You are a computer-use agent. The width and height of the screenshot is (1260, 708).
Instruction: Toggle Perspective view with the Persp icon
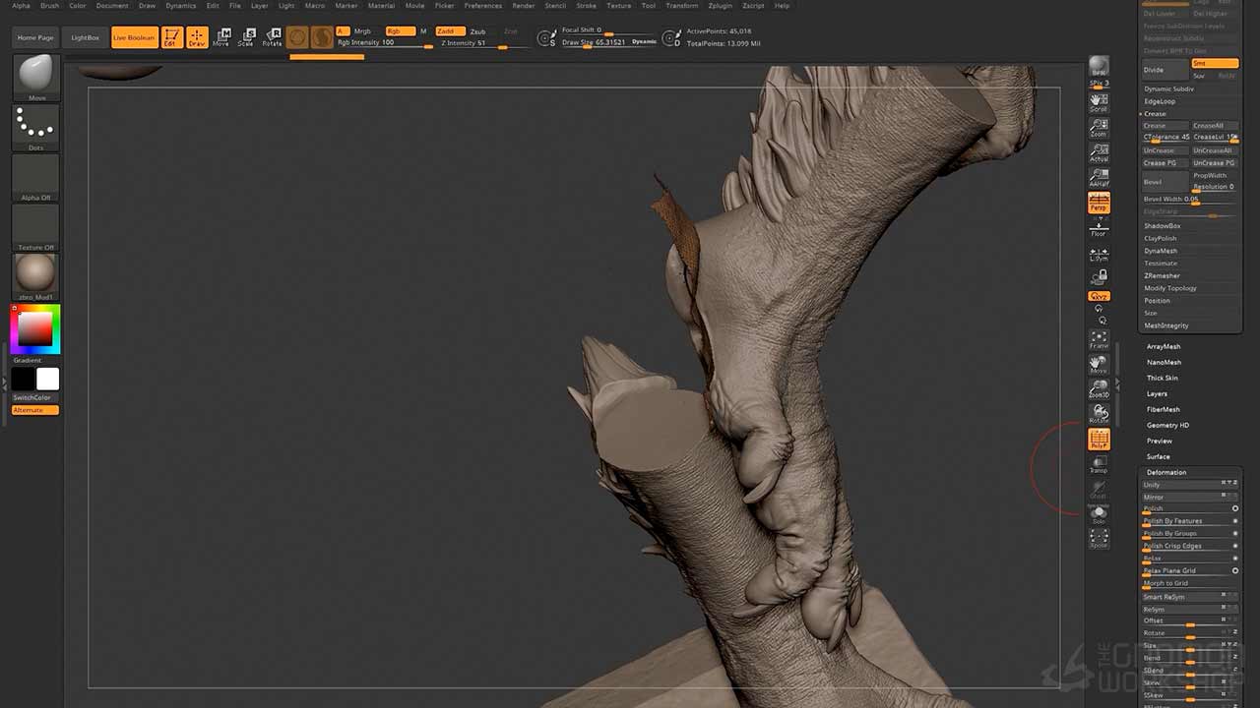[x=1099, y=203]
